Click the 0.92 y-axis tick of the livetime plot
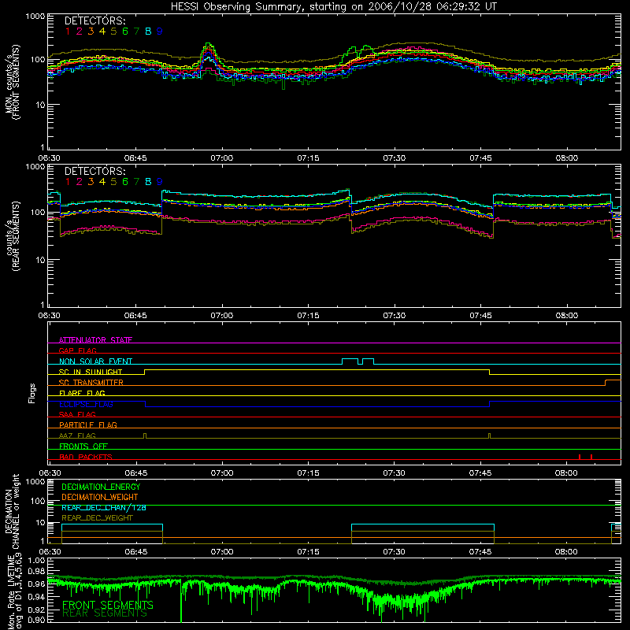 (36, 609)
